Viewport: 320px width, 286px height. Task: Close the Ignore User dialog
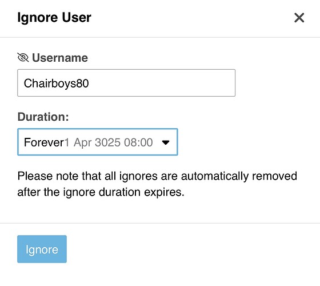pos(299,18)
